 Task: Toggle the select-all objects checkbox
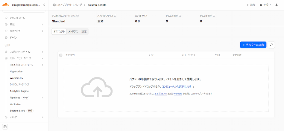(61, 55)
